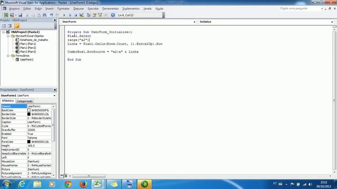Screen dimensions: 337x189
Task: Open the Arquivo menu
Action: pos(14,8)
